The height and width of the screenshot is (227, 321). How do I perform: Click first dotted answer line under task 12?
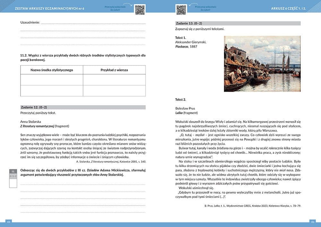coord(83,184)
